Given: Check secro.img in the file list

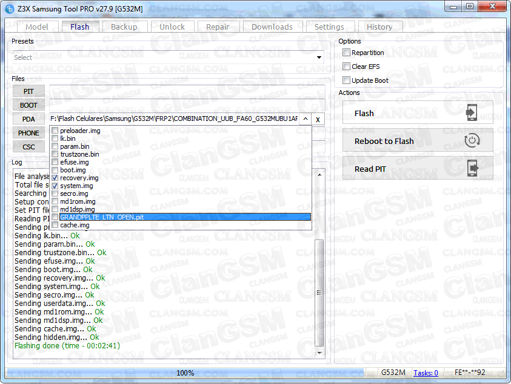Looking at the screenshot, I should (x=55, y=194).
